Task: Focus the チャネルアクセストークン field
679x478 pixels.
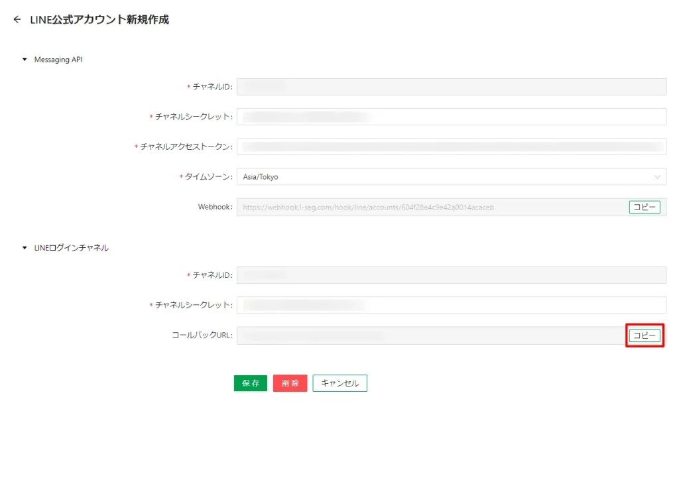Action: [x=451, y=147]
